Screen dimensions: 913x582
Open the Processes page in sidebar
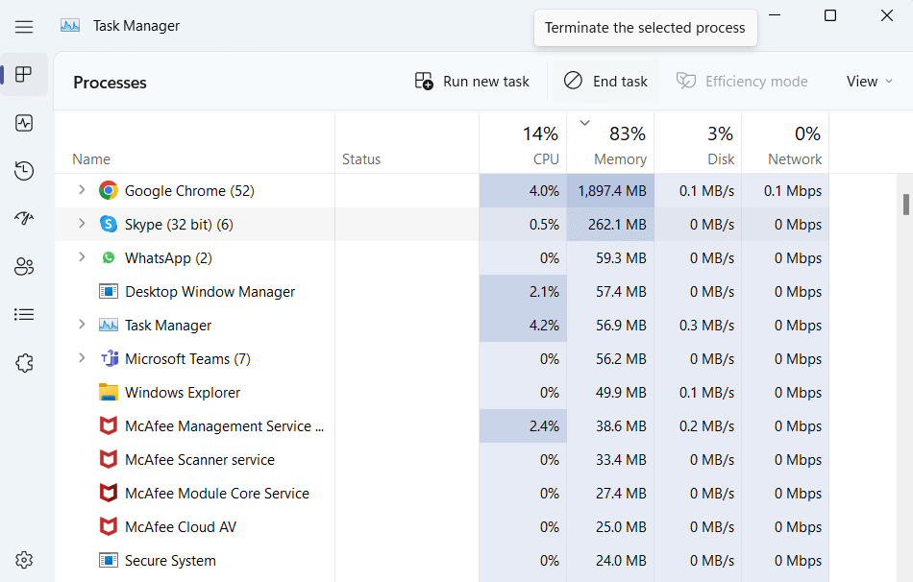click(x=24, y=75)
